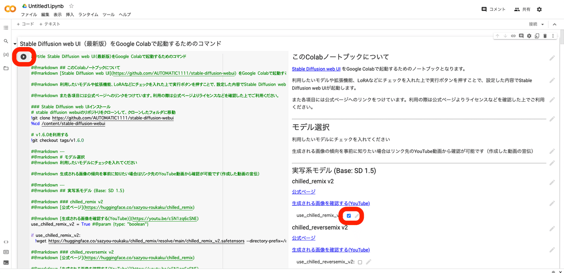The width and height of the screenshot is (564, 273).
Task: Click the code line git checkout tags/v1.6.0
Action: [x=58, y=140]
